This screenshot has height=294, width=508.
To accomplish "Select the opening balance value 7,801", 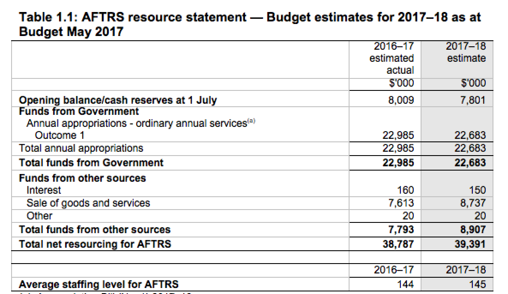I will point(473,100).
